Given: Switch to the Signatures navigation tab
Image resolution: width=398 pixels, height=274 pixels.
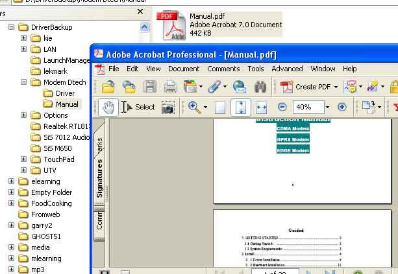Looking at the screenshot, I should tap(99, 179).
